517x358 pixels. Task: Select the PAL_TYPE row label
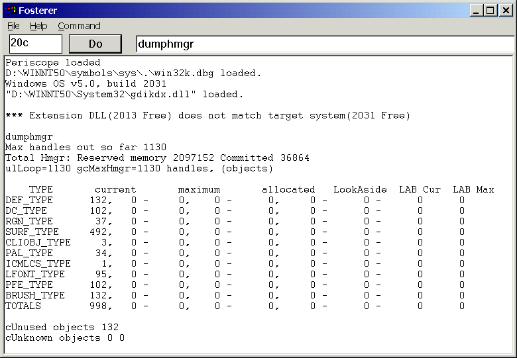[x=29, y=253]
